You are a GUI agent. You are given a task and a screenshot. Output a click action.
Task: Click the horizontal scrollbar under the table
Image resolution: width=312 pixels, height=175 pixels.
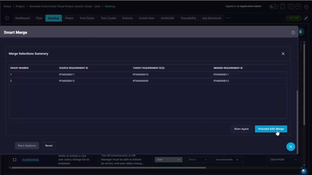pyautogui.click(x=108, y=168)
